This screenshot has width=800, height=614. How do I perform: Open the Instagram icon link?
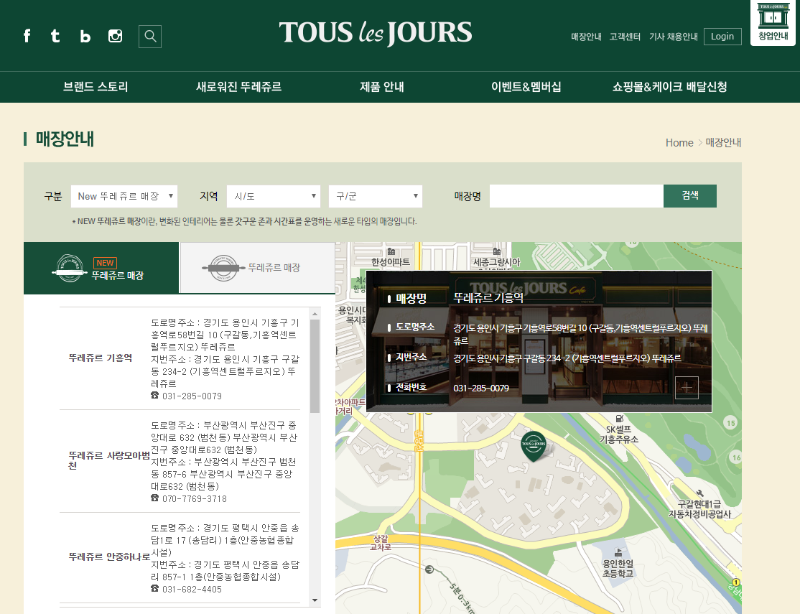pos(116,36)
